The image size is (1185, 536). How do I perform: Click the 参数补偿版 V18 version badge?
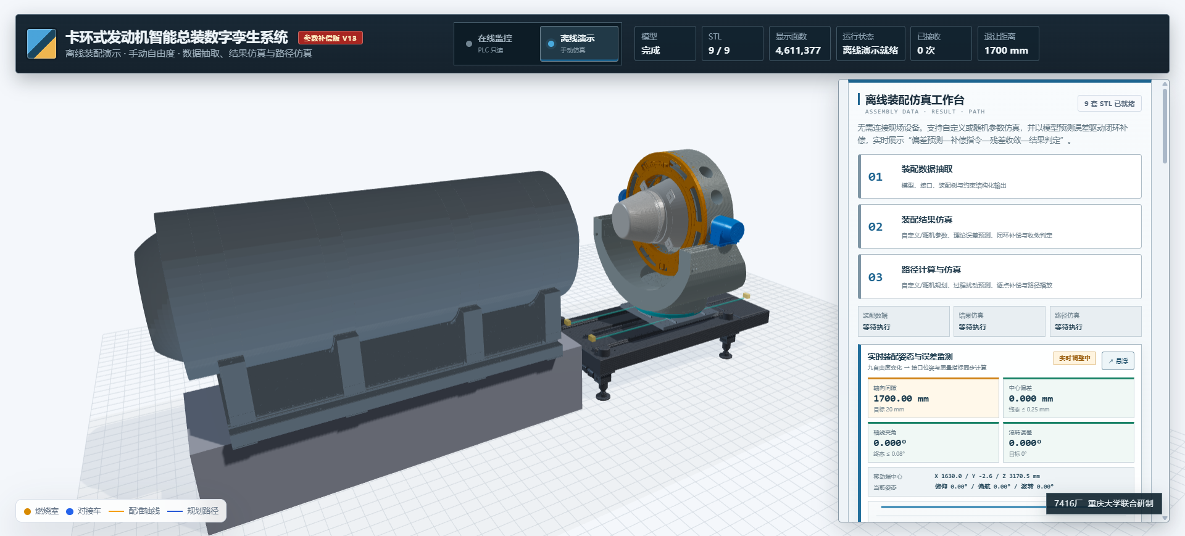point(330,38)
